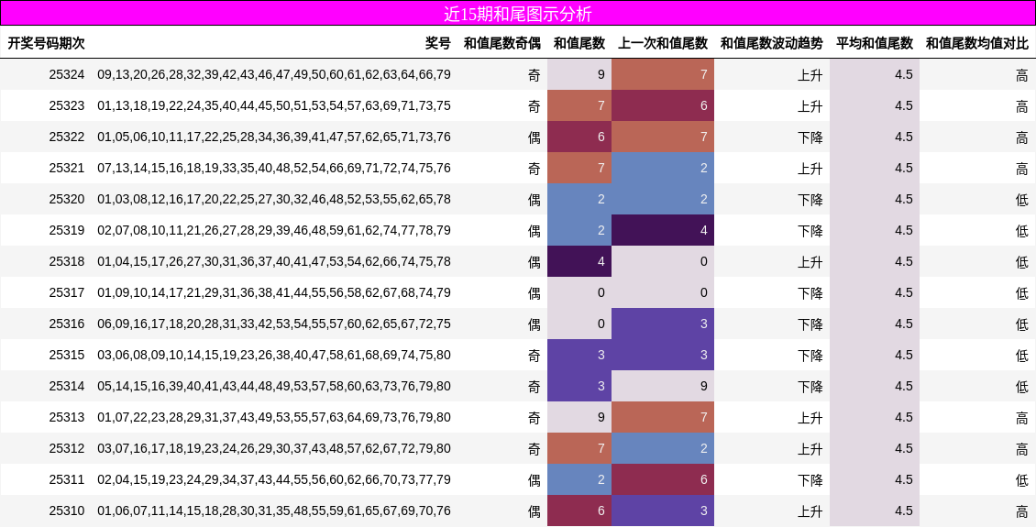Click the 开奖号码期次 column header
This screenshot has width=1036, height=527.
[x=46, y=43]
